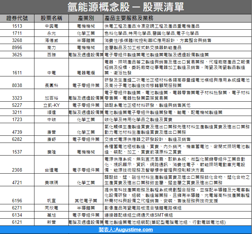Click stock name 加百裕
Image resolution: width=252 pixels, height=234 pixels.
pos(51,98)
